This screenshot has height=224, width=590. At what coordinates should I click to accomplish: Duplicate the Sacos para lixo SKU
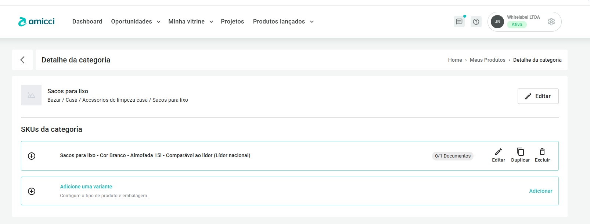520,155
